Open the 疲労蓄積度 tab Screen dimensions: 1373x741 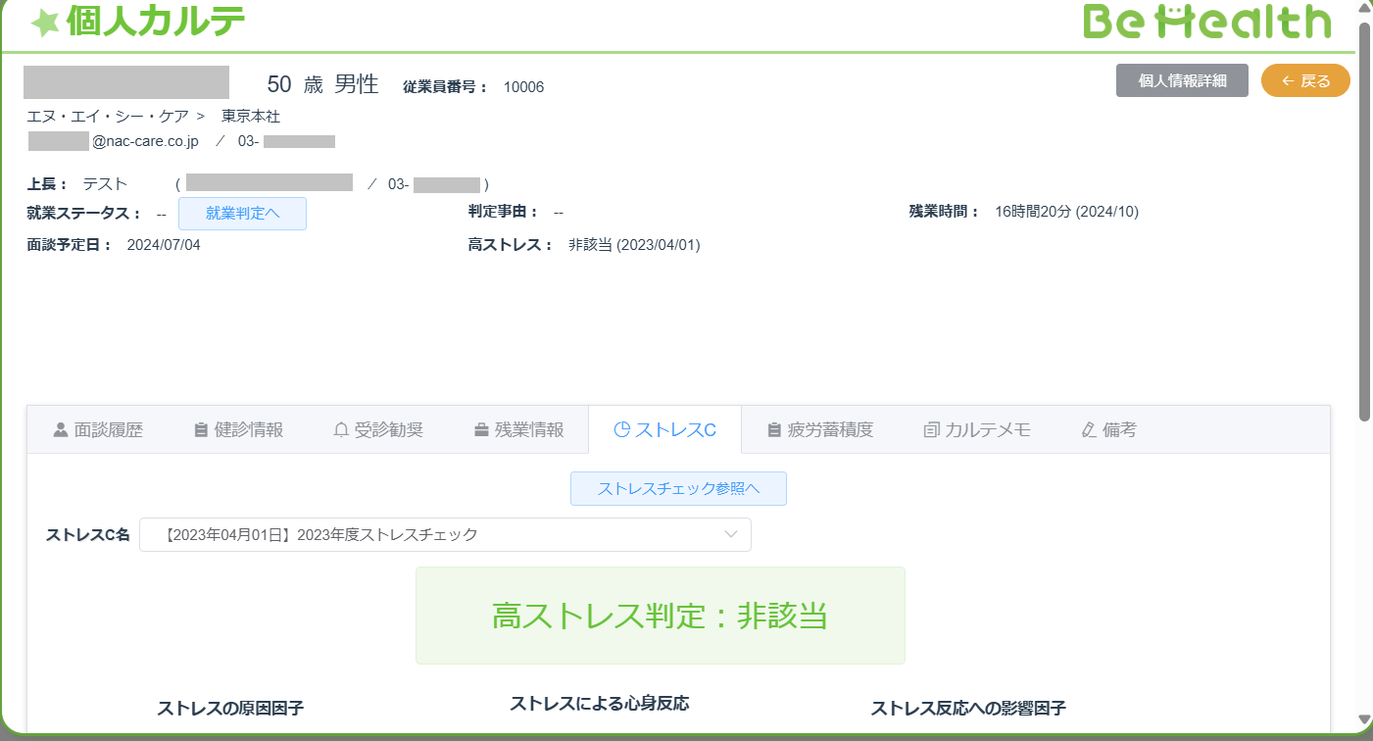(819, 429)
